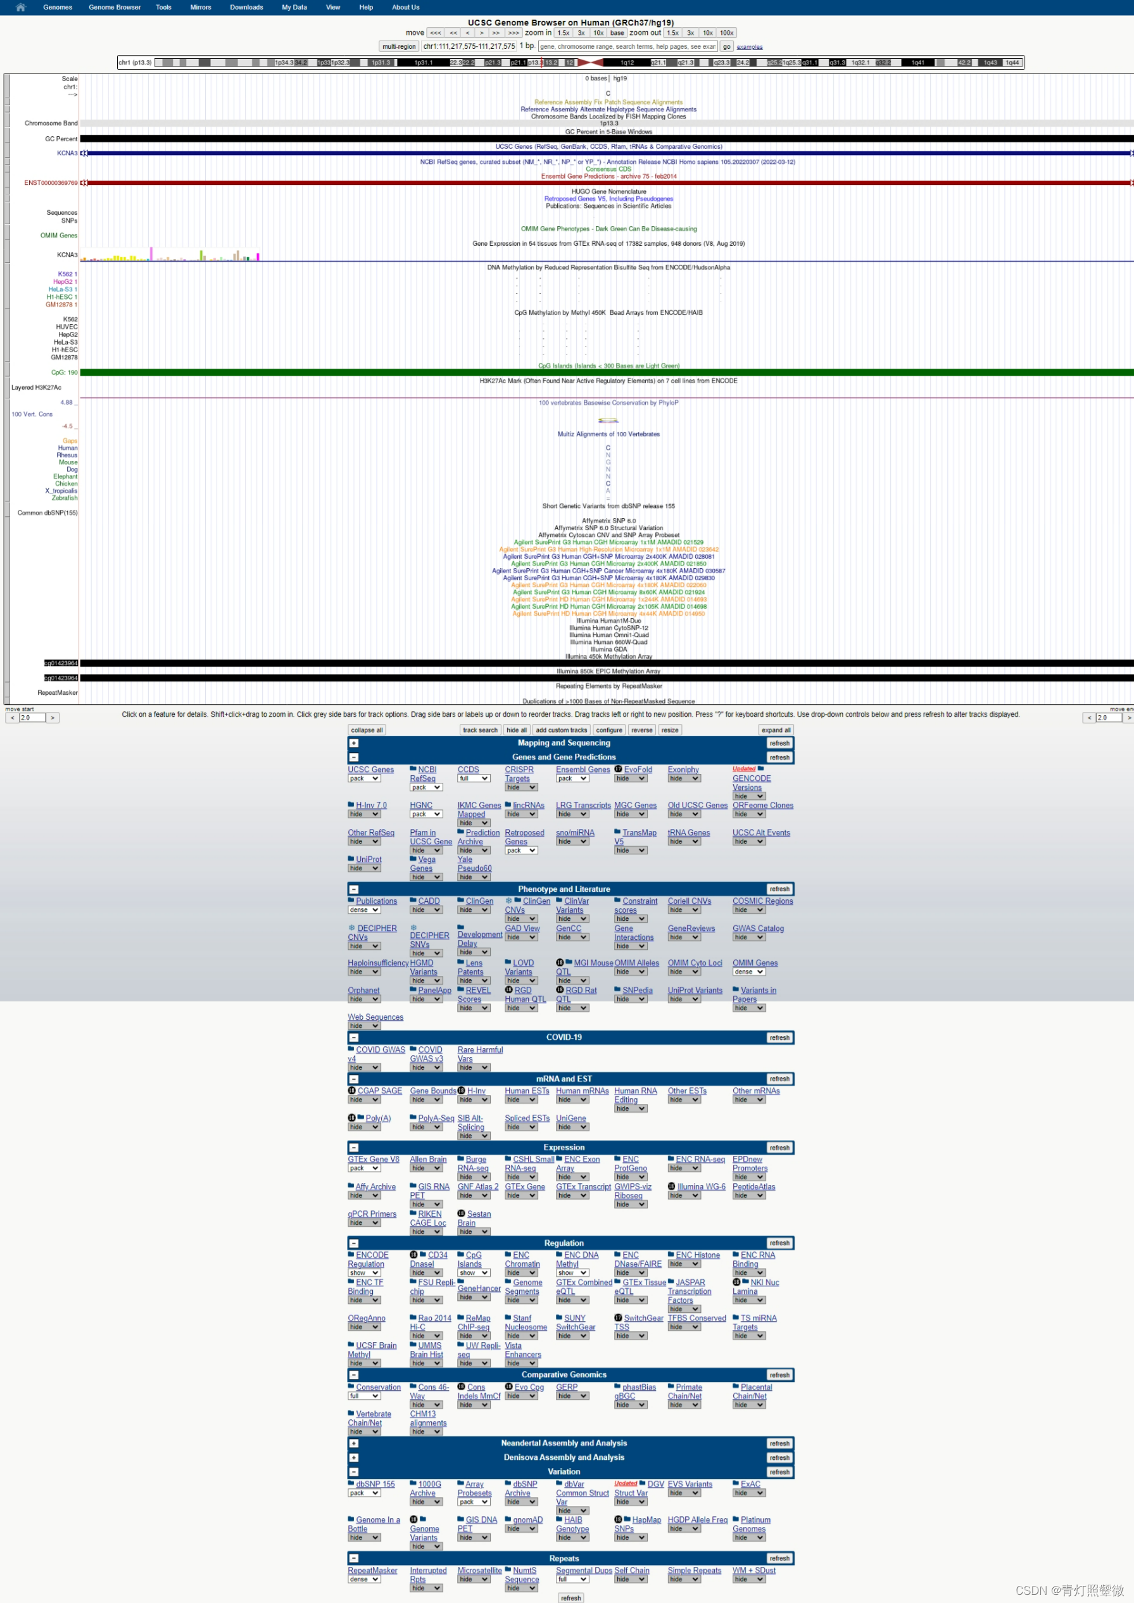Click the gene search input field
Image resolution: width=1134 pixels, height=1603 pixels.
tap(627, 47)
